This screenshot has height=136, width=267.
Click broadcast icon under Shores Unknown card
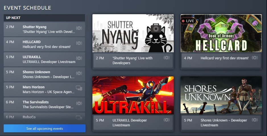pos(255,120)
